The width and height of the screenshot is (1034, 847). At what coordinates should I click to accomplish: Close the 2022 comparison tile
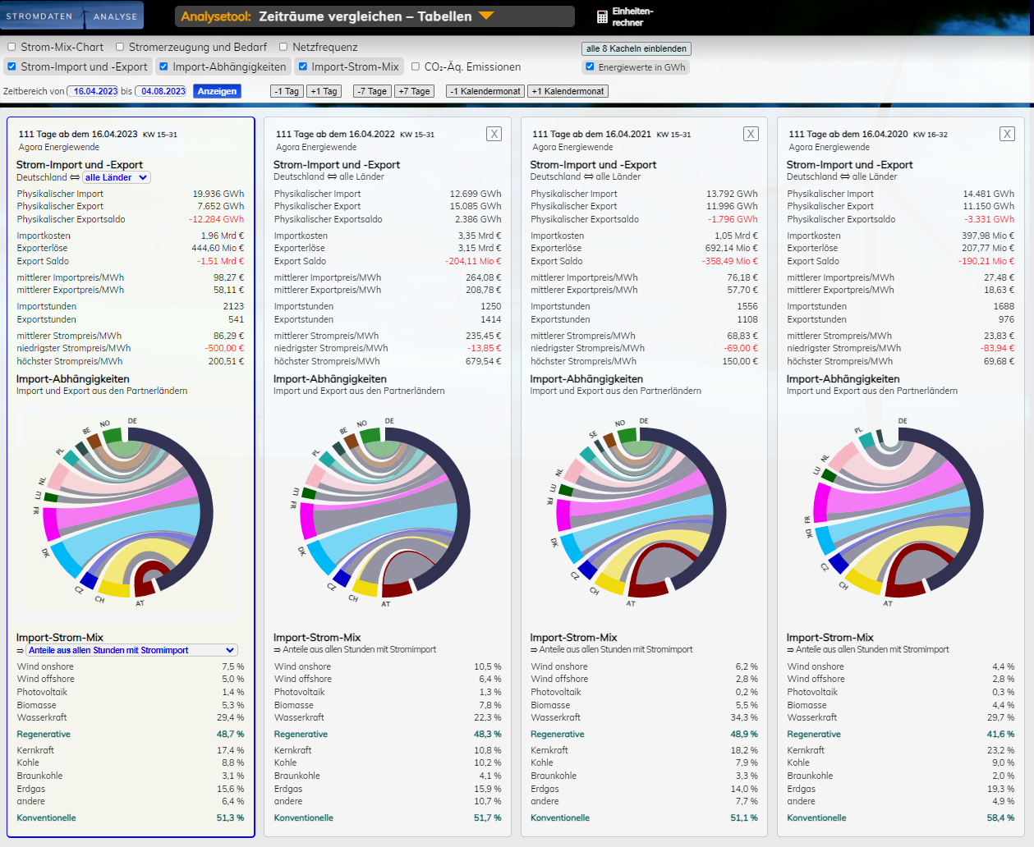[x=494, y=134]
